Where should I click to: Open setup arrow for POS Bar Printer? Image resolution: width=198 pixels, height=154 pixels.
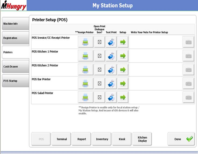coord(123,84)
